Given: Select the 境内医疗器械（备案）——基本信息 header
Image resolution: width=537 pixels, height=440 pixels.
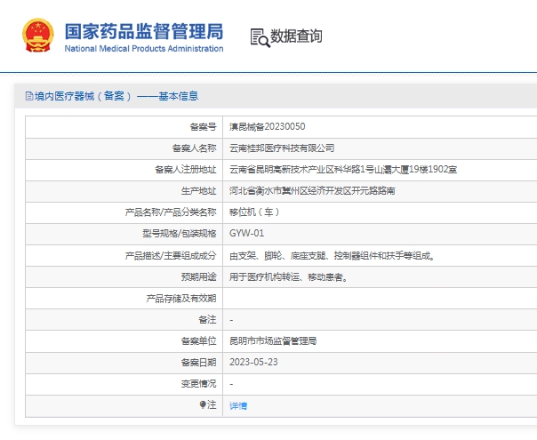Looking at the screenshot, I should click(116, 96).
